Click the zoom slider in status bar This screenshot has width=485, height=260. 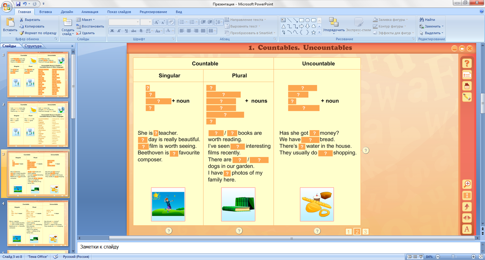tap(453, 257)
